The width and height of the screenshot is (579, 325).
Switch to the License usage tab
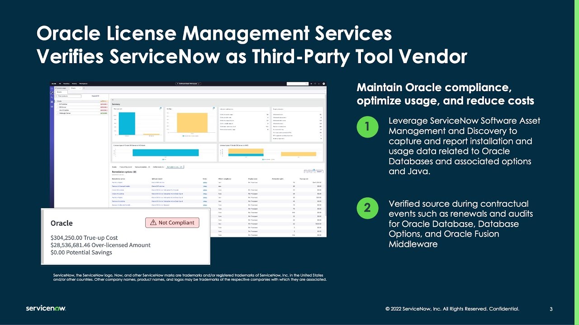pyautogui.click(x=61, y=88)
